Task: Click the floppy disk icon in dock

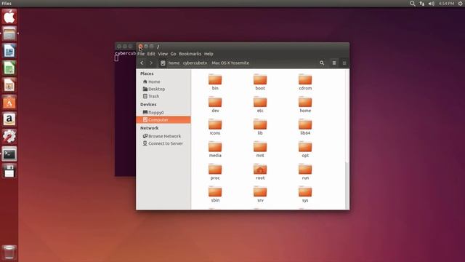Action: (x=9, y=171)
